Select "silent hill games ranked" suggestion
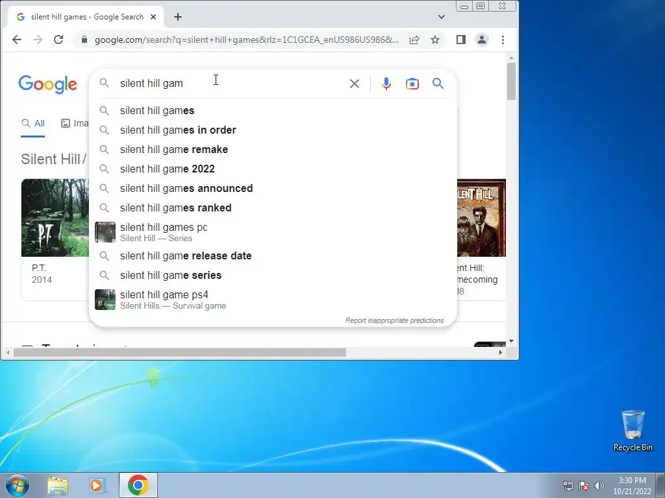 click(x=273, y=208)
